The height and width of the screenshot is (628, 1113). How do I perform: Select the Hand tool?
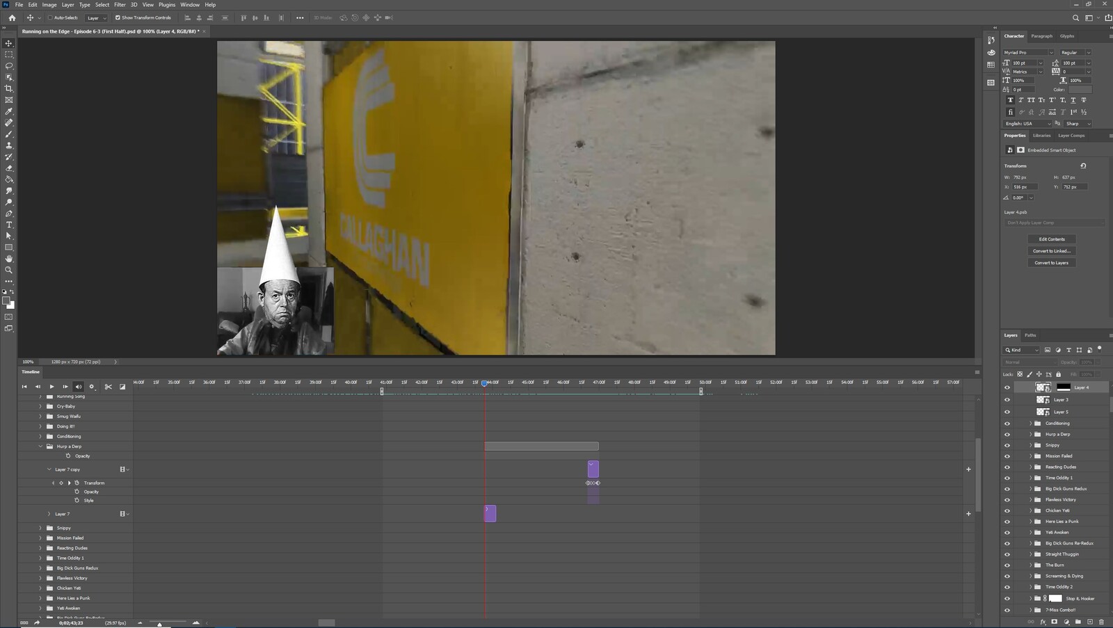[x=9, y=259]
